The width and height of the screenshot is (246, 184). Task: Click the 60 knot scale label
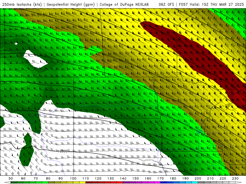point(23,178)
